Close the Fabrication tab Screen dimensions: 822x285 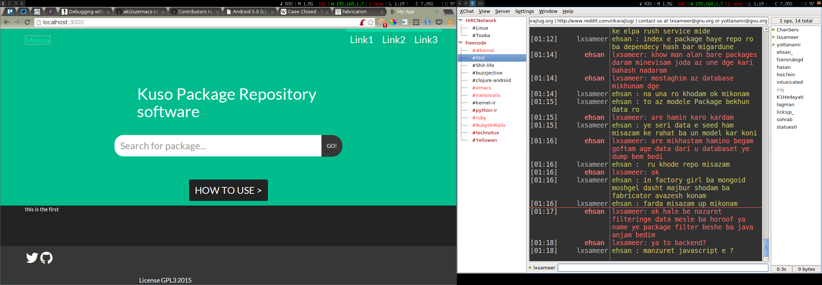pyautogui.click(x=382, y=12)
